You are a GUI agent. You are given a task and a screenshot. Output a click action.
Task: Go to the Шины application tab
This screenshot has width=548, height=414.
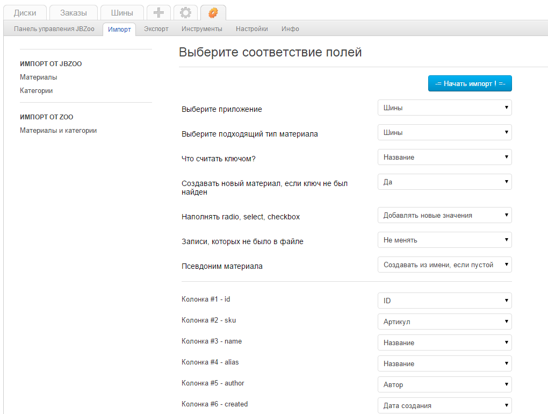tap(122, 13)
